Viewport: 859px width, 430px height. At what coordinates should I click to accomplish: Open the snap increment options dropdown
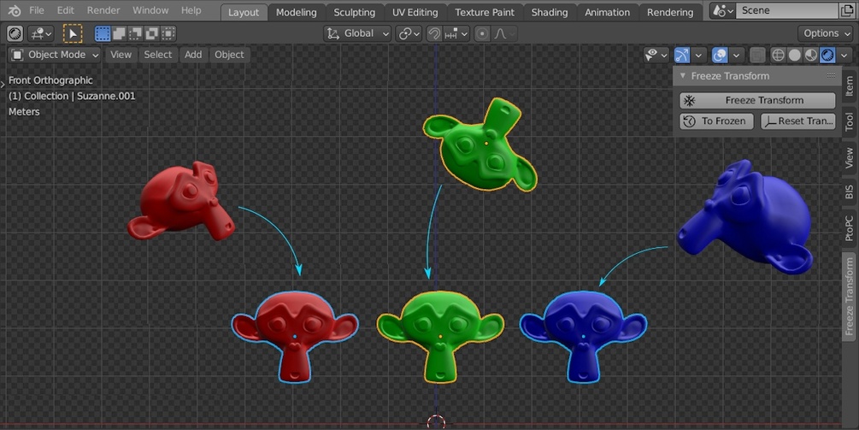(456, 33)
